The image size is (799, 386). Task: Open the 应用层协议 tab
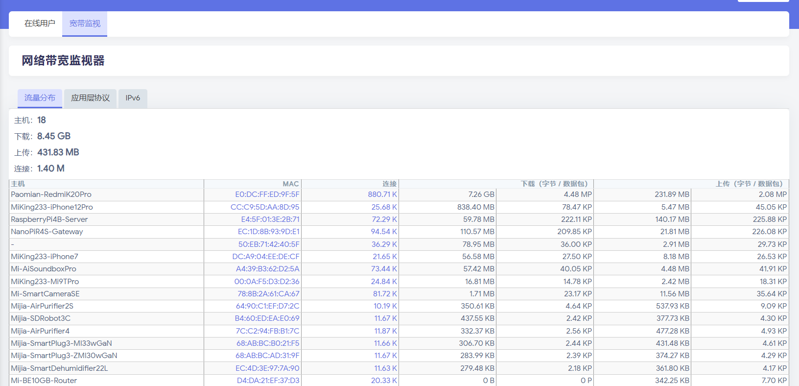click(x=90, y=98)
